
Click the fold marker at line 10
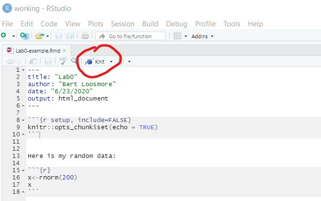tap(23, 134)
